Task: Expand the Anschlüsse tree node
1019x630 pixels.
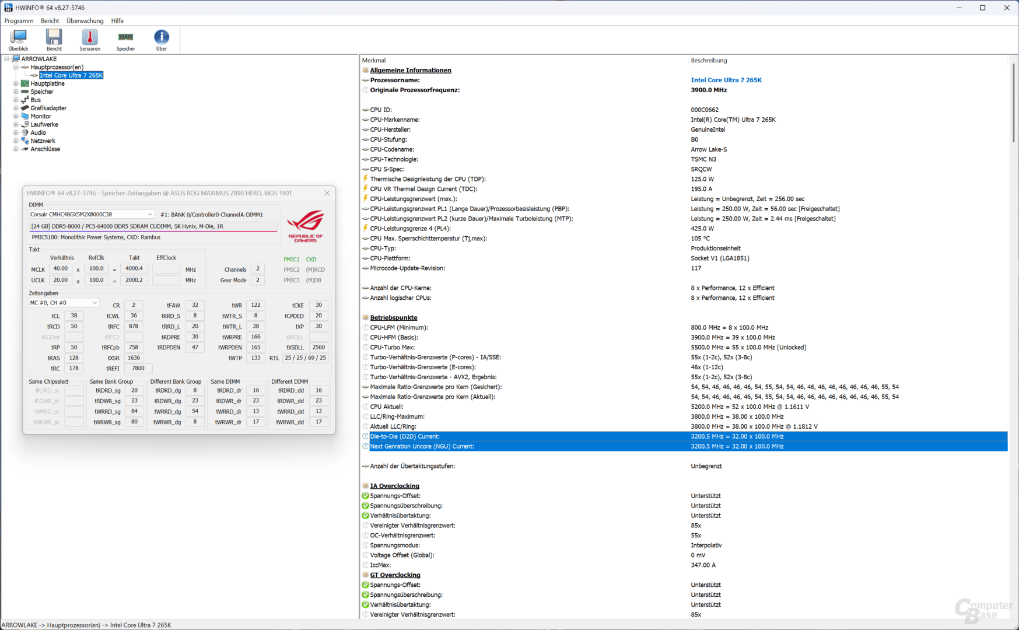Action: 16,149
